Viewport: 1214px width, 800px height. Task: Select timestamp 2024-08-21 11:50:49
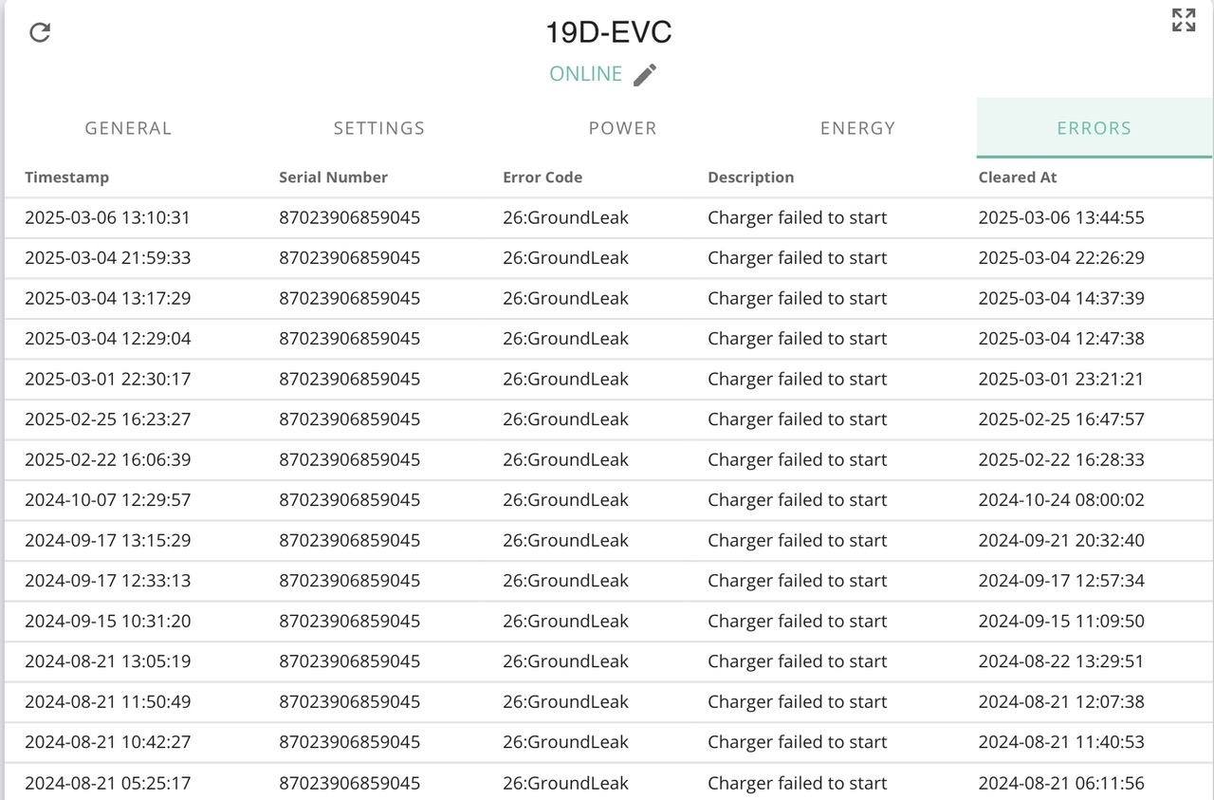click(107, 701)
